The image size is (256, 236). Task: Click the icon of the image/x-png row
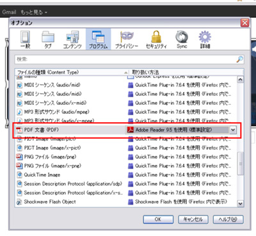19,166
